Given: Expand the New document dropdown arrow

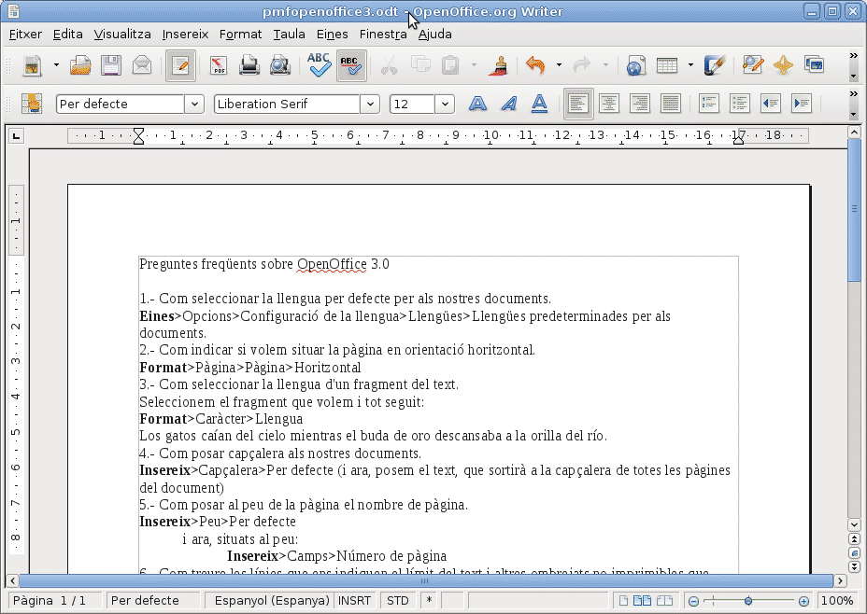Looking at the screenshot, I should 56,65.
